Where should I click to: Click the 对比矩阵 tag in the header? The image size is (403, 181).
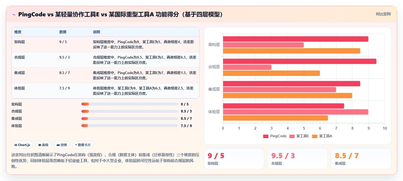(383, 14)
